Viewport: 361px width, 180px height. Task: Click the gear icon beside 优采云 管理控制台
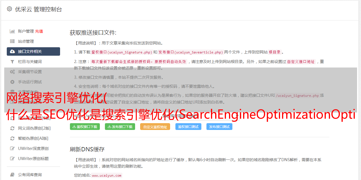coord(9,9)
